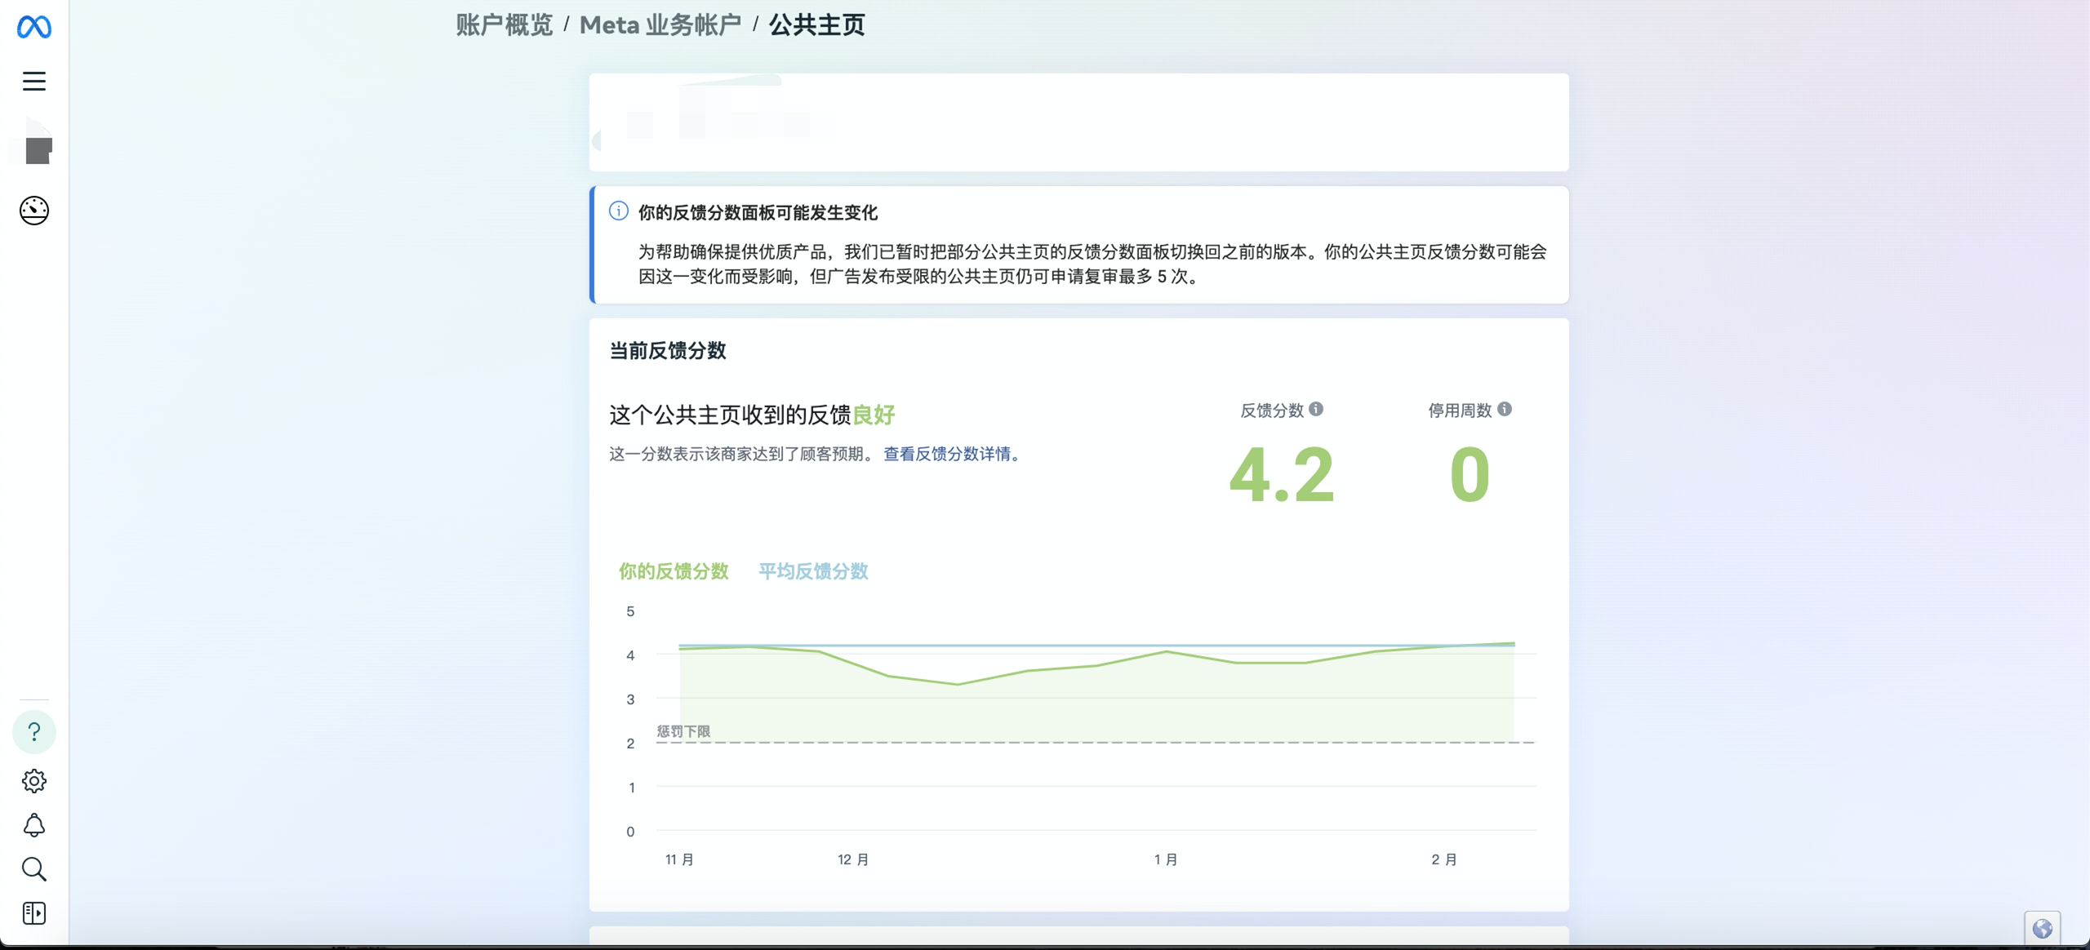Click the green 良好 rating word

point(874,415)
